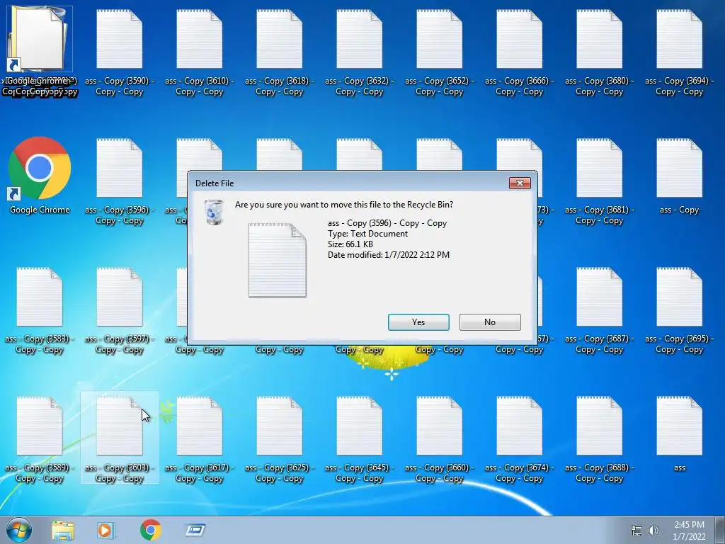Open the Windows Start menu
This screenshot has height=544, width=725.
coord(18,530)
